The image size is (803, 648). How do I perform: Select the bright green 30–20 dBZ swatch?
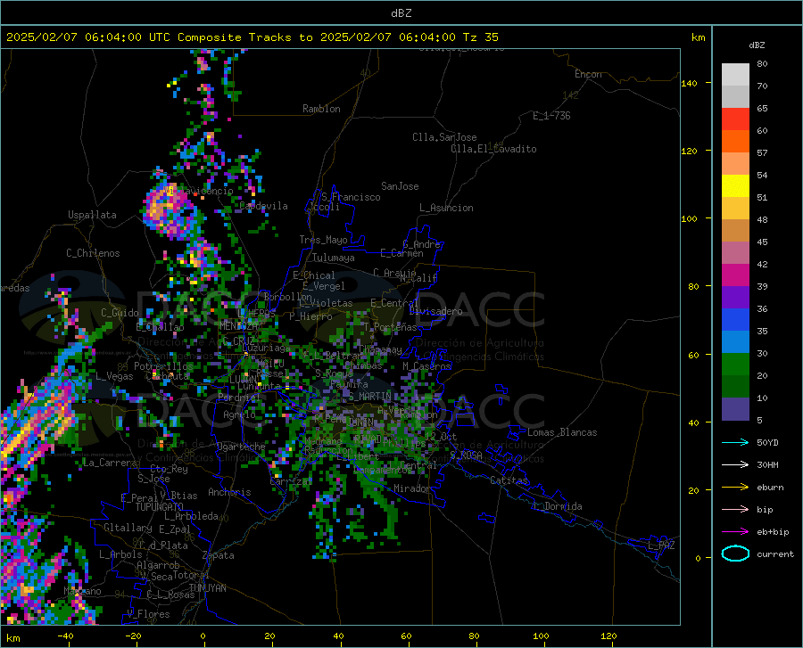(x=735, y=365)
